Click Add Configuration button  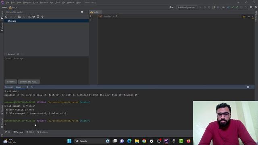pyautogui.click(x=187, y=7)
